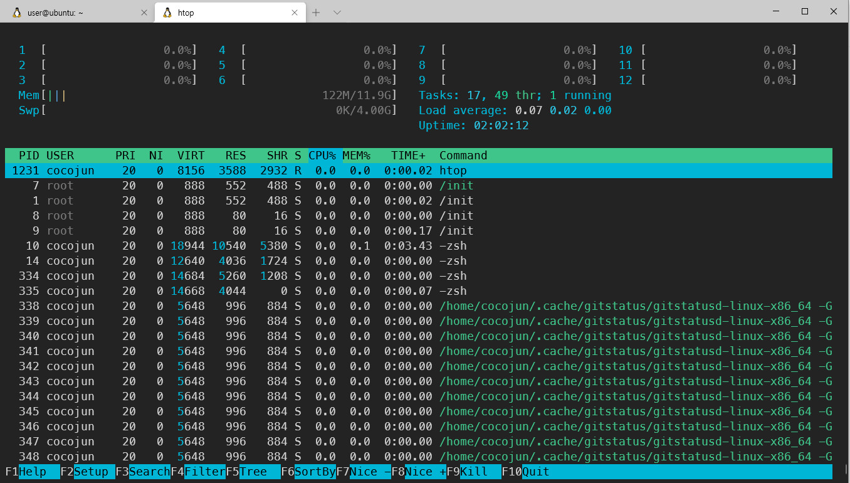Open the new-tab profile dropdown chevron
The width and height of the screenshot is (850, 483).
pyautogui.click(x=337, y=13)
